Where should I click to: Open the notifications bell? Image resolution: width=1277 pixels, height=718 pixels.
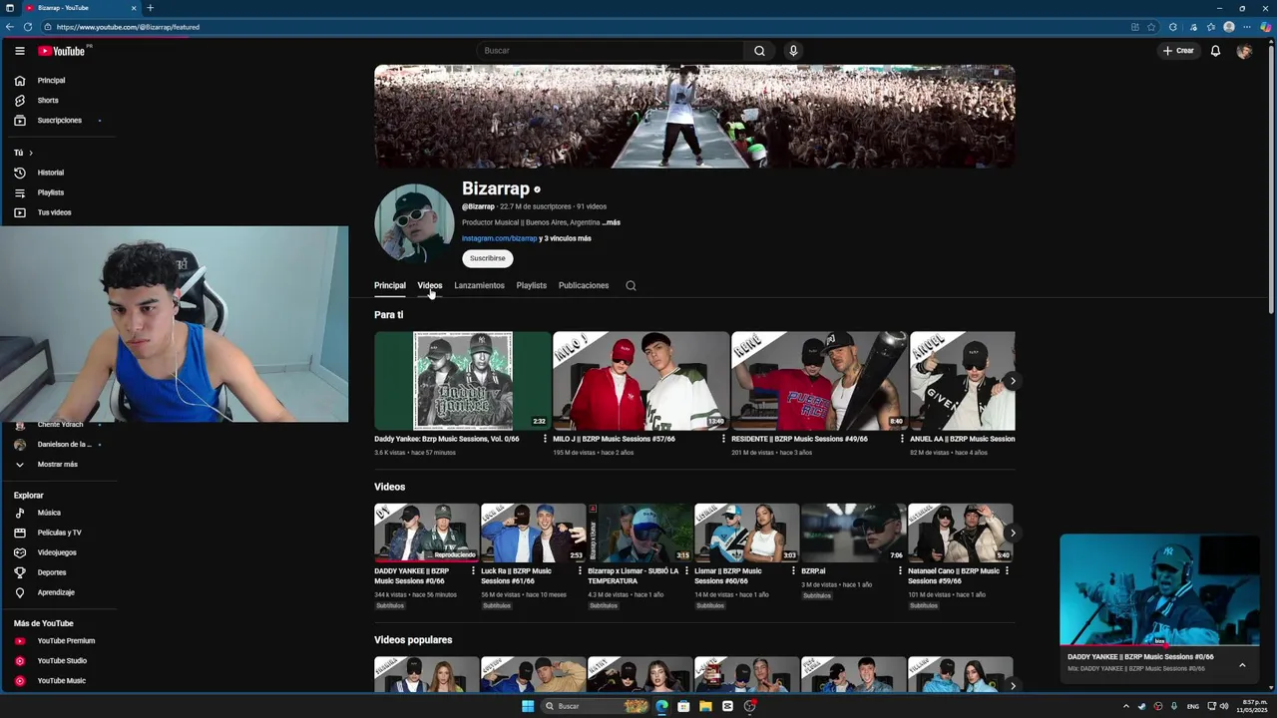coord(1215,51)
